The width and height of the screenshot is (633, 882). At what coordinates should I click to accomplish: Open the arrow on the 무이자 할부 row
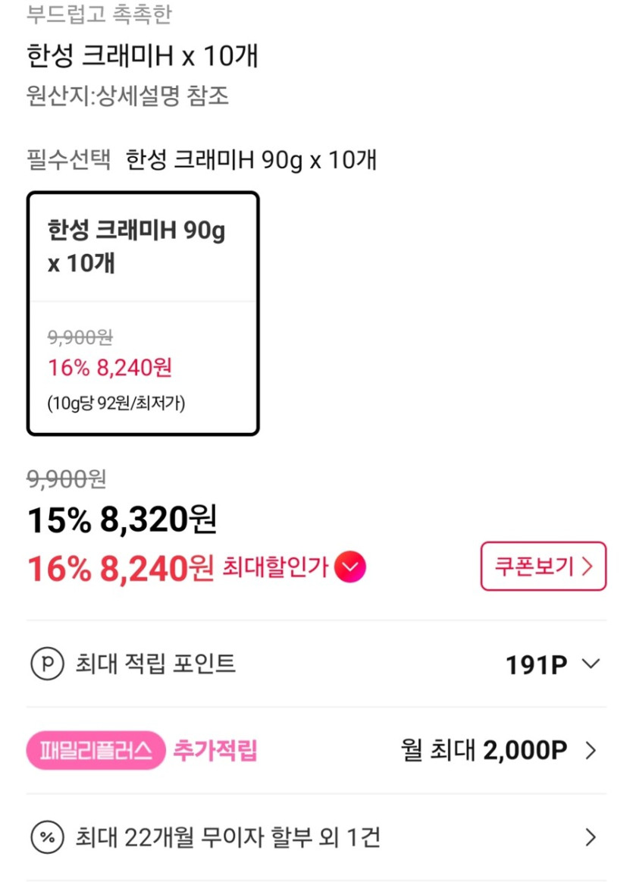point(591,838)
